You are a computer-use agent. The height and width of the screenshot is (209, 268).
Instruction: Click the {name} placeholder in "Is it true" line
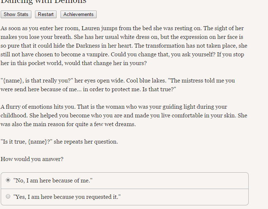38,142
